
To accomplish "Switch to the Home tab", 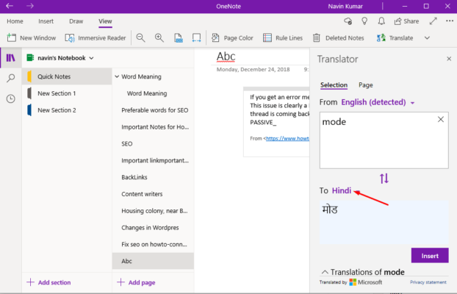I will pos(15,21).
